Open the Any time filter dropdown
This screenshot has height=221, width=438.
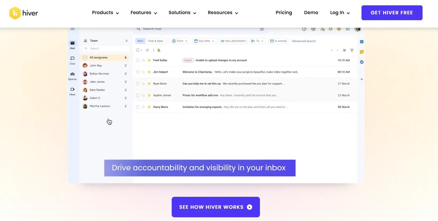204,41
